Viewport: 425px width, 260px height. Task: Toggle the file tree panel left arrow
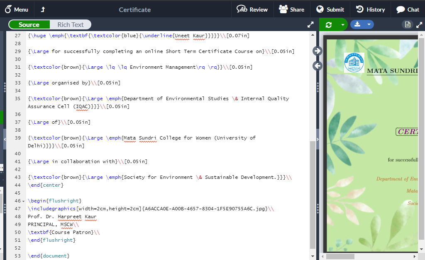tap(5, 139)
